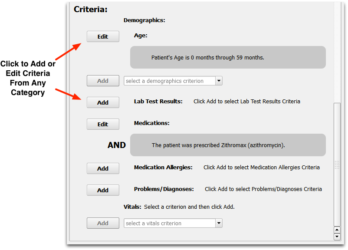Select the patient age criterion box
This screenshot has width=348, height=250.
click(x=228, y=57)
